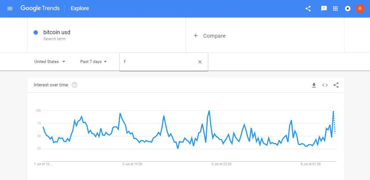Expand the Past 7 days dropdown
This screenshot has height=180, width=370.
point(94,61)
